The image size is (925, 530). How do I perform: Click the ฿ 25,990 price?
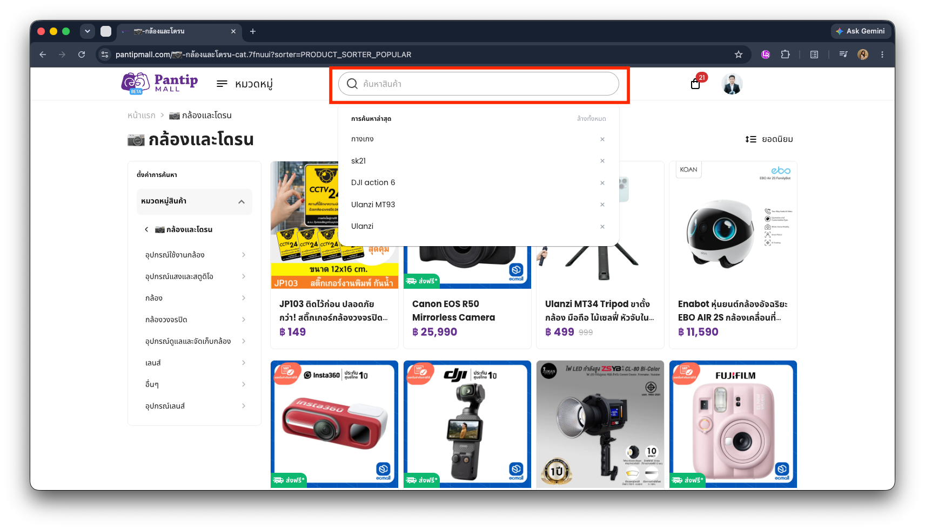click(x=435, y=332)
